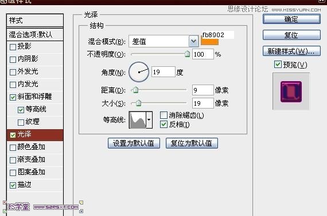Click the style preview thumbnail

point(291,91)
